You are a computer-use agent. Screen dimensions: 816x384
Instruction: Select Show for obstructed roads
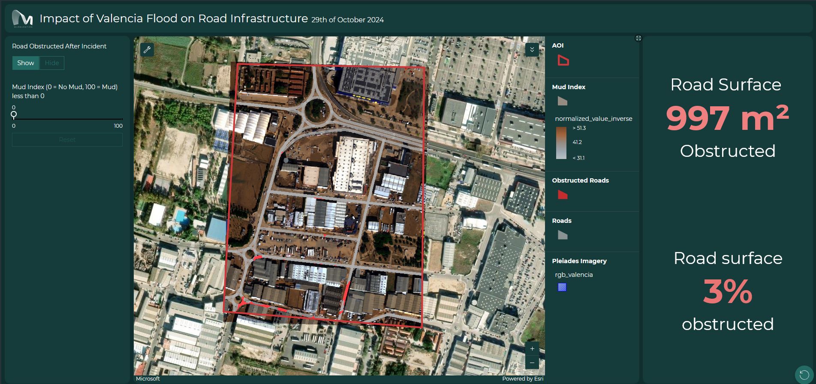click(26, 63)
